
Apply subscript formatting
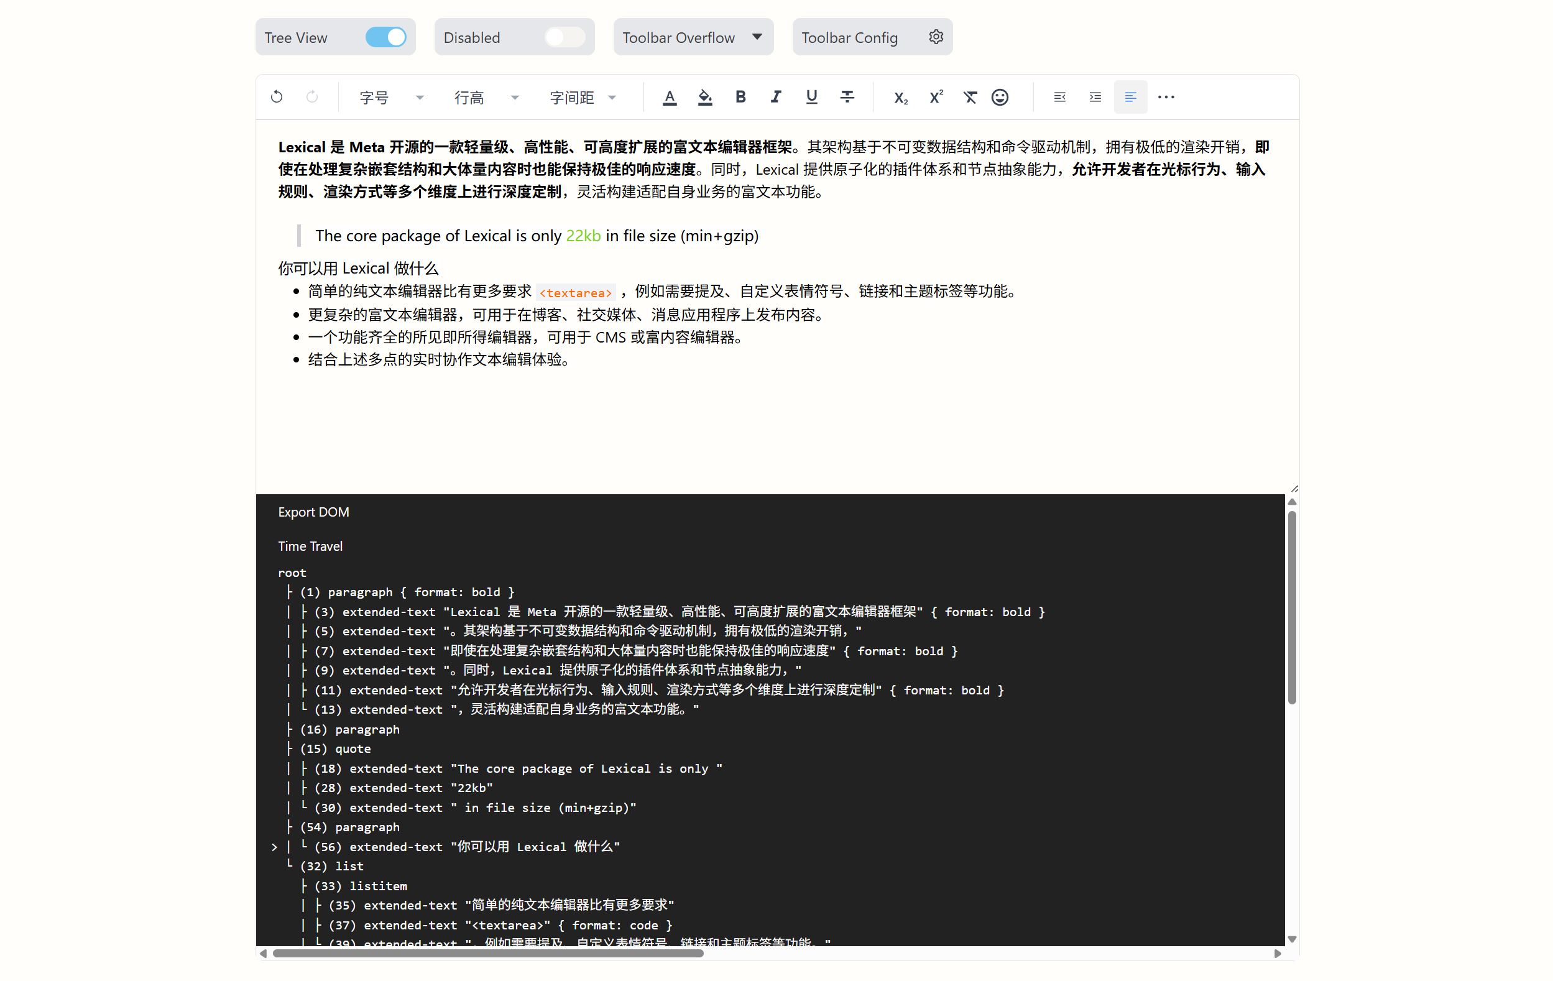point(900,98)
